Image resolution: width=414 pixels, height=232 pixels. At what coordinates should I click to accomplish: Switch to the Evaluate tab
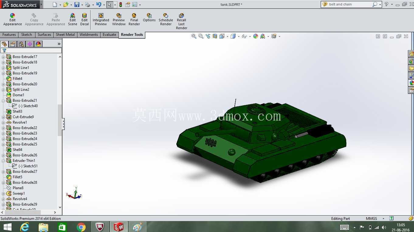tap(109, 35)
